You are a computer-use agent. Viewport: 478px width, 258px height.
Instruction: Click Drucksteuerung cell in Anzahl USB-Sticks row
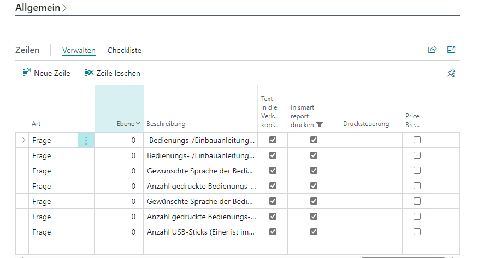(x=371, y=232)
